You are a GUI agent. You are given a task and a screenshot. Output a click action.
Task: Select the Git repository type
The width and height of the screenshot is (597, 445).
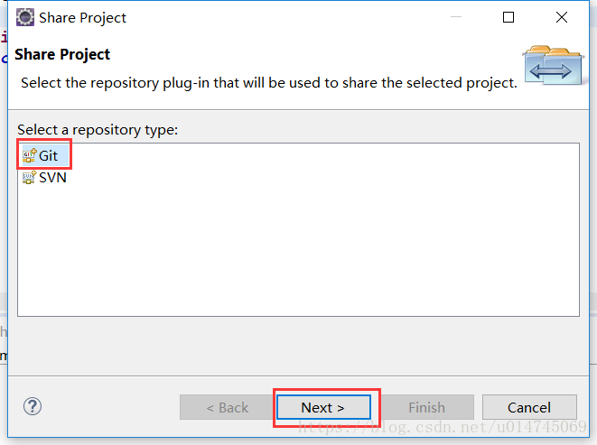coord(45,155)
